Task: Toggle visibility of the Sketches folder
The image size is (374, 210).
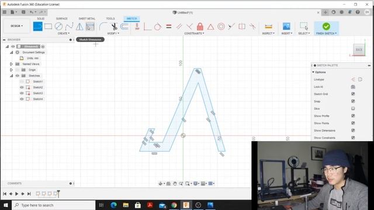Action: click(x=17, y=76)
